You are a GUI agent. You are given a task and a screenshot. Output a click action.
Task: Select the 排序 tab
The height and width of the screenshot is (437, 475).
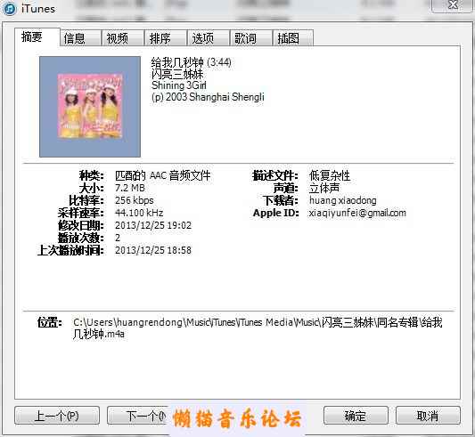(166, 38)
